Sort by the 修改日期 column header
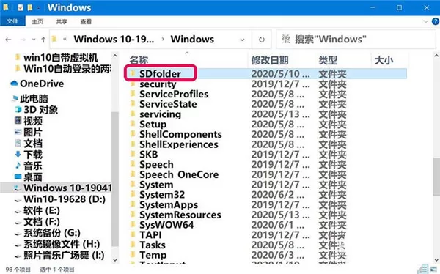The width and height of the screenshot is (440, 274). click(270, 60)
